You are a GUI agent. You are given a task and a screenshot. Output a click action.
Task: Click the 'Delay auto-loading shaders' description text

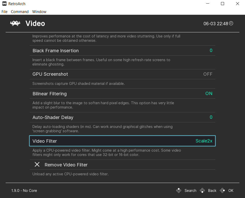pos(103,129)
